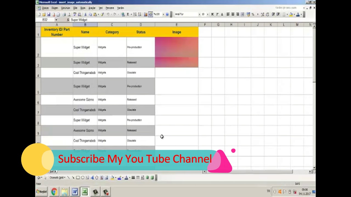The width and height of the screenshot is (351, 197).
Task: Toggle italic formatting (T)
Action: click(217, 14)
